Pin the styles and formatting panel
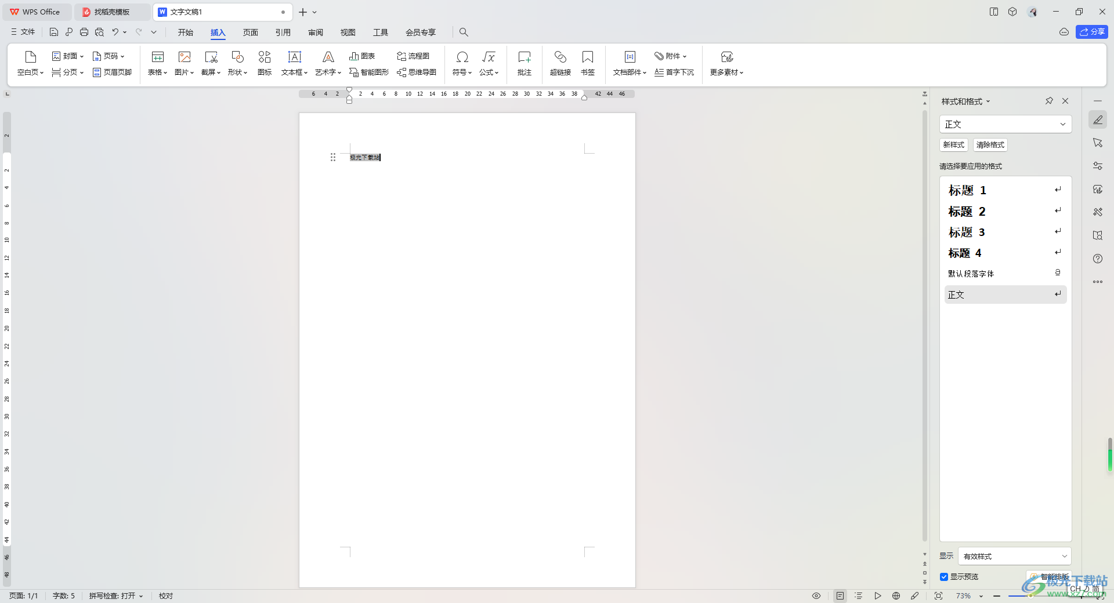 pos(1049,101)
